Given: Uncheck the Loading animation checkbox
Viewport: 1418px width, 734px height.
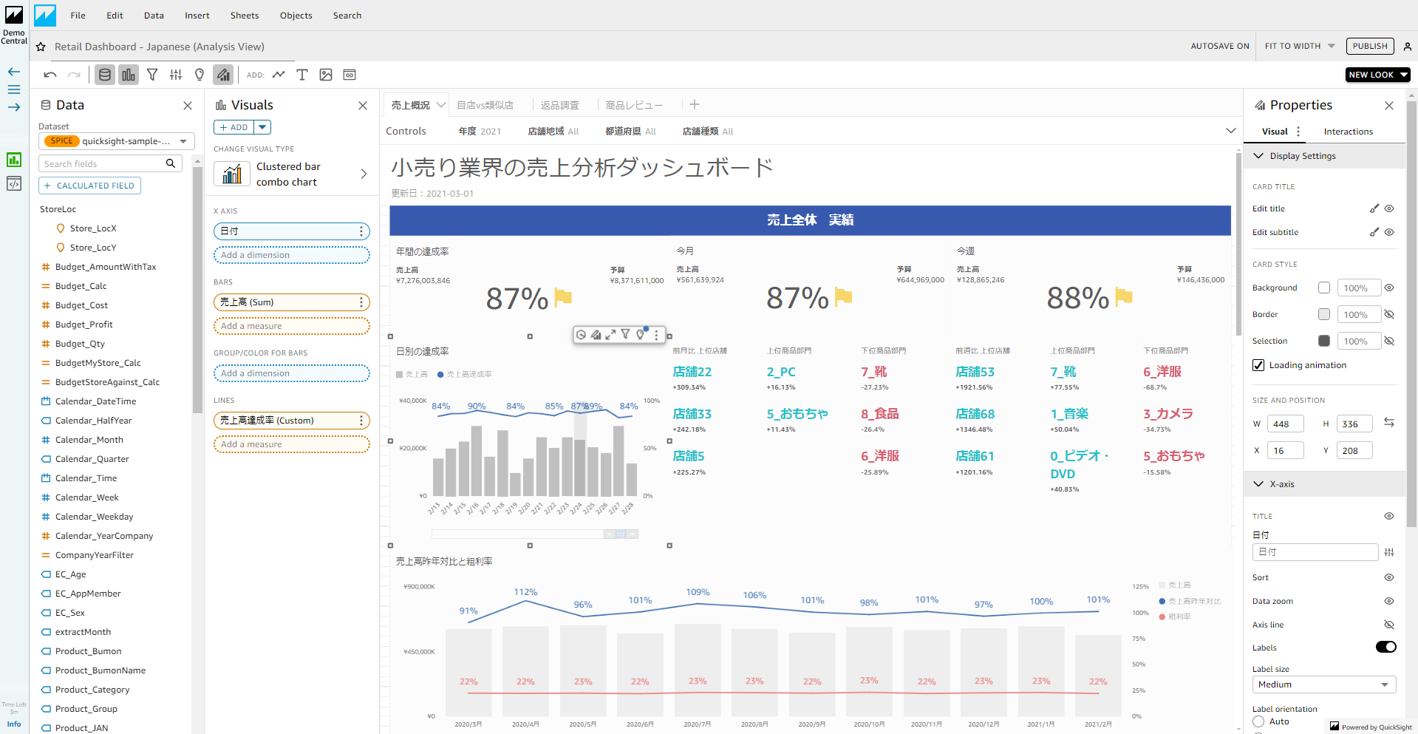Looking at the screenshot, I should tap(1257, 364).
